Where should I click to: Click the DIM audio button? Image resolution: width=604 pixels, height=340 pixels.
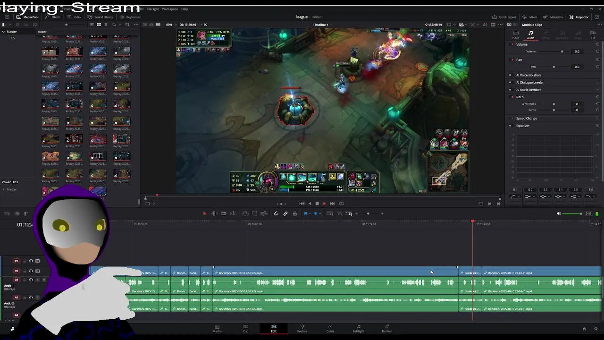[588, 213]
